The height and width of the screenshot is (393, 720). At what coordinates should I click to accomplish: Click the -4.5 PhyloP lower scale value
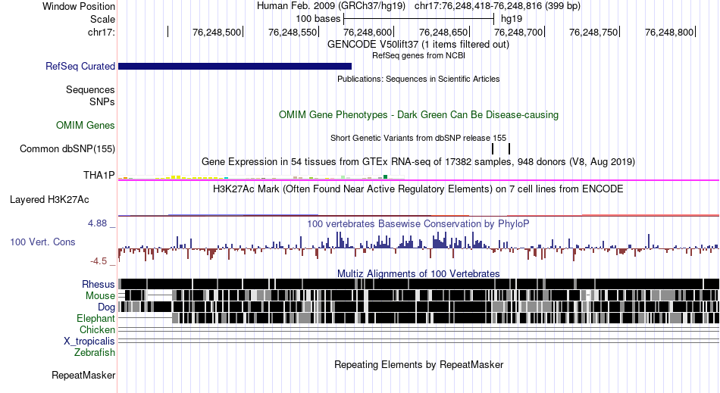(x=99, y=261)
